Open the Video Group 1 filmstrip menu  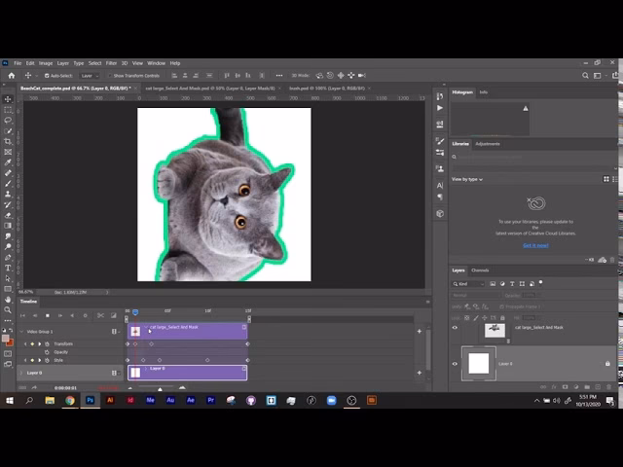click(116, 332)
